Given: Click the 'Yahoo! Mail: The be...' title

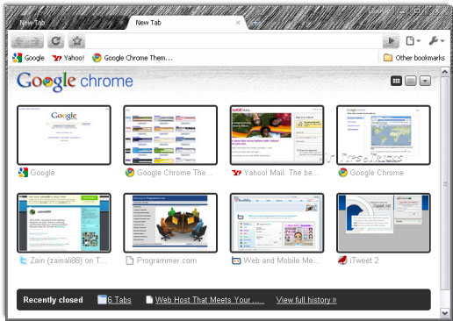Looking at the screenshot, I should click(281, 173).
